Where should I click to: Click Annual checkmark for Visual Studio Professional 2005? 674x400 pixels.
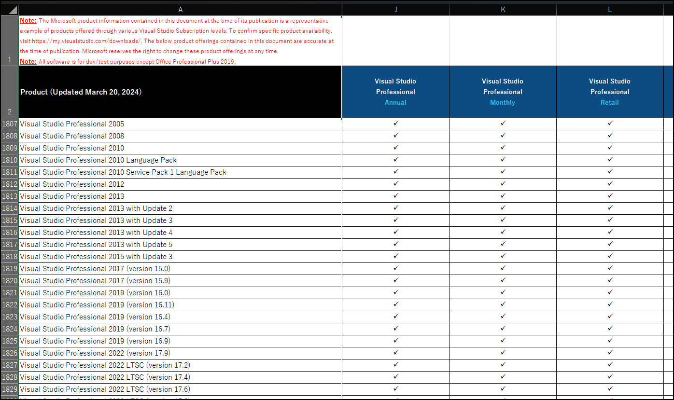(395, 124)
